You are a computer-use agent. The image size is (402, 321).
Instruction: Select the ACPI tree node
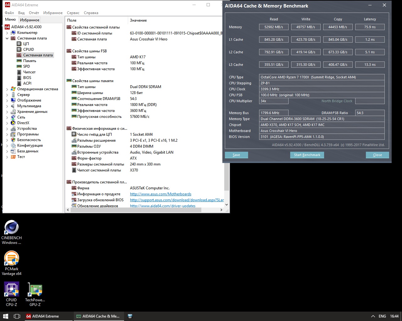click(27, 83)
